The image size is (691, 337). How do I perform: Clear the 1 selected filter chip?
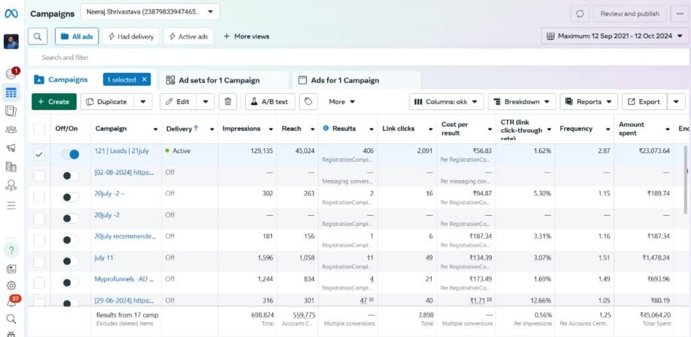point(144,80)
